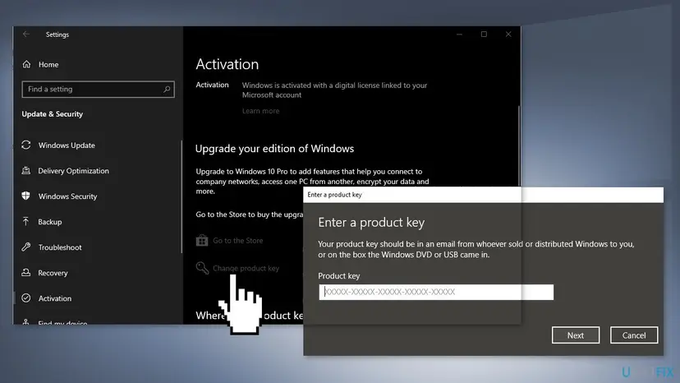
Task: Click Go to the Store link
Action: (237, 240)
